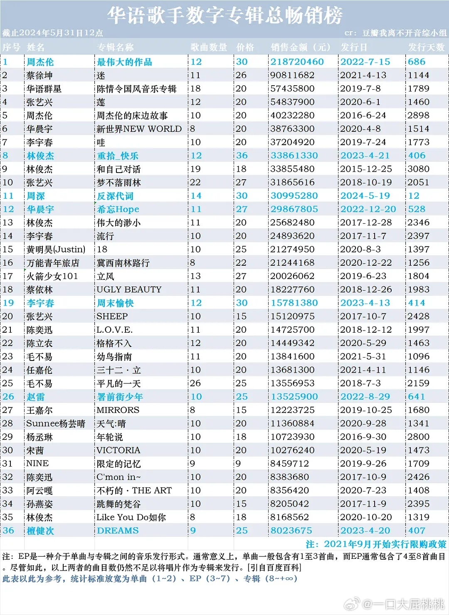Select artist 华语群星
449x615 pixels.
(44, 89)
